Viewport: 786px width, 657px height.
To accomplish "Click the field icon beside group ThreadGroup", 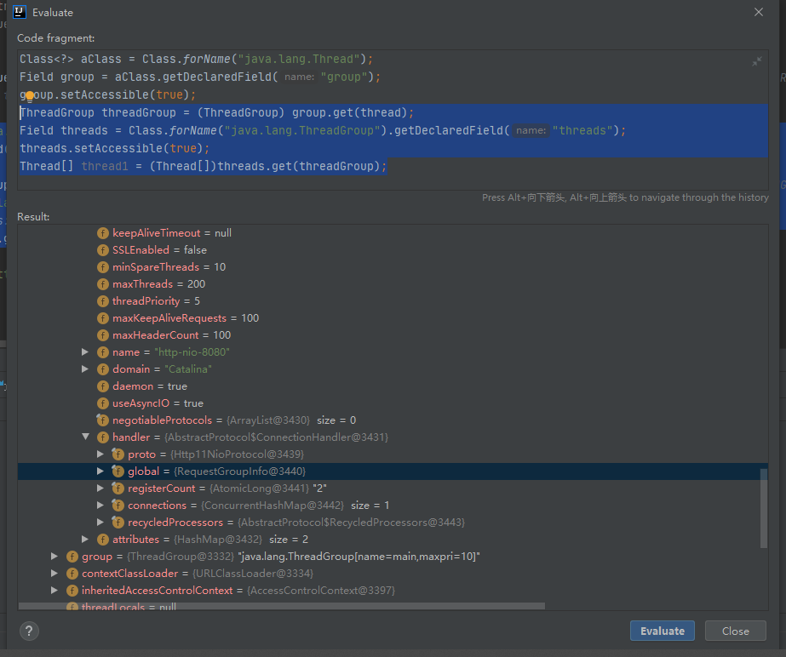I will point(72,557).
